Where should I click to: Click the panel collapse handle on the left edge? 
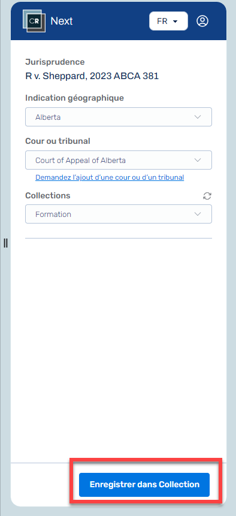coord(5,243)
